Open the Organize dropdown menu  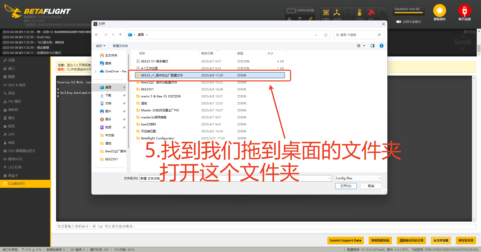101,46
